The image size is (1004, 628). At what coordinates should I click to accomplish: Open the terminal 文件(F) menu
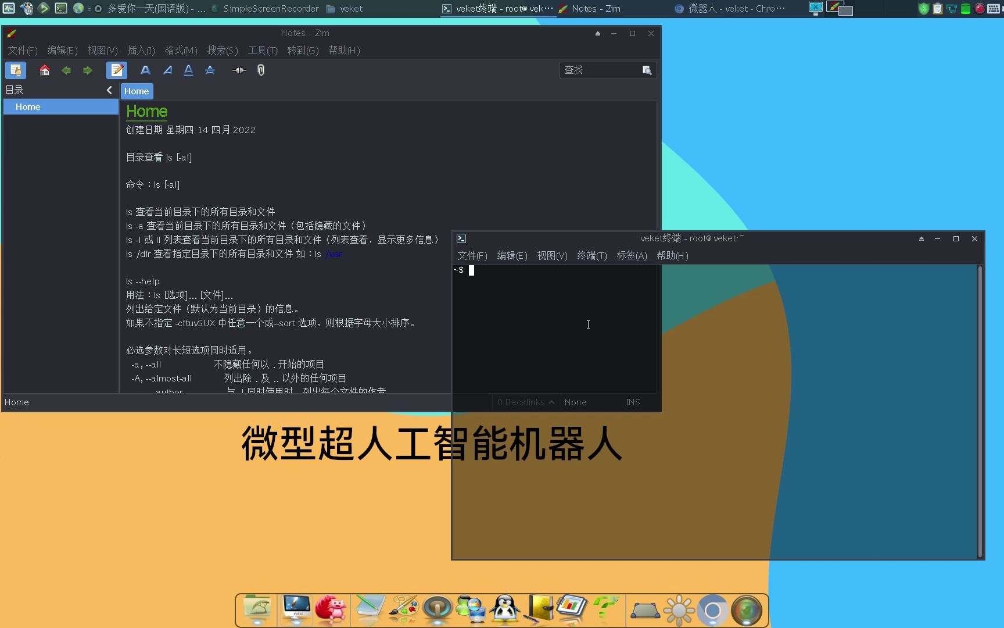(472, 256)
